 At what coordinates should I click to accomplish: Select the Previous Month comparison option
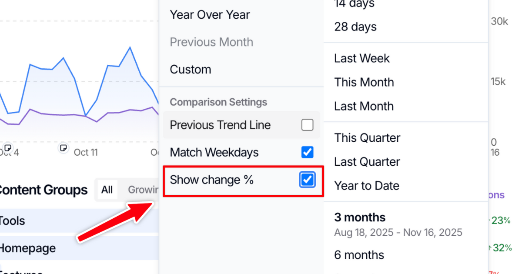pyautogui.click(x=211, y=42)
